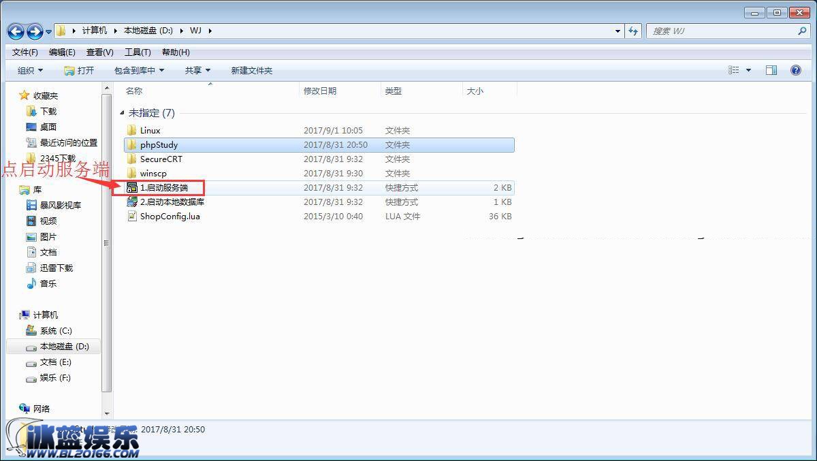The width and height of the screenshot is (817, 461).
Task: Click the LUA 文件 type cell
Action: click(x=402, y=216)
